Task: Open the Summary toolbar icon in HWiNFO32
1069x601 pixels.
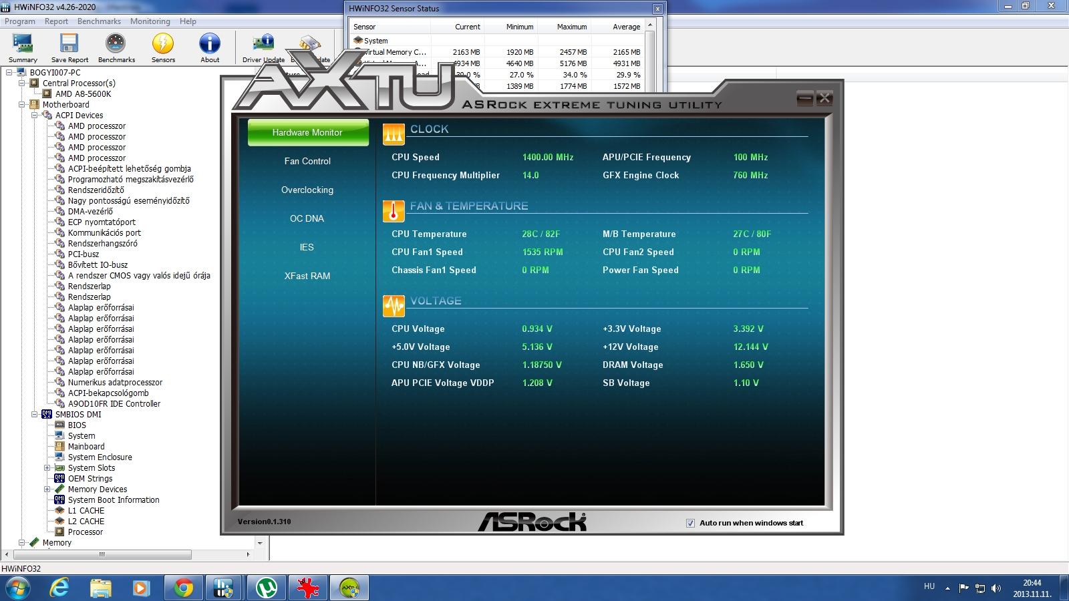Action: tap(23, 48)
